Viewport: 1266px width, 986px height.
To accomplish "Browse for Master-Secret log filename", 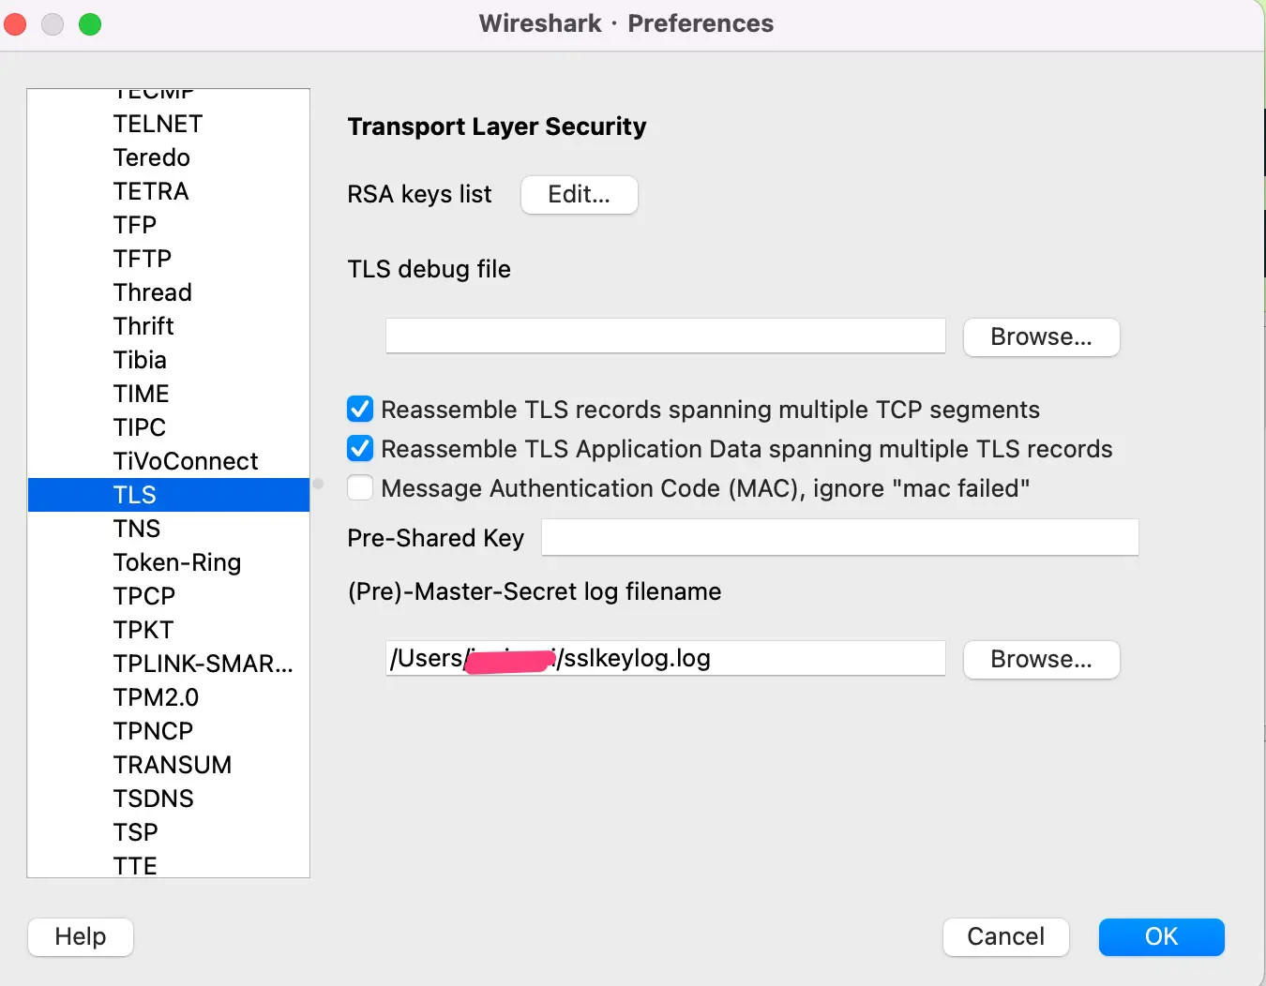I will tap(1041, 660).
